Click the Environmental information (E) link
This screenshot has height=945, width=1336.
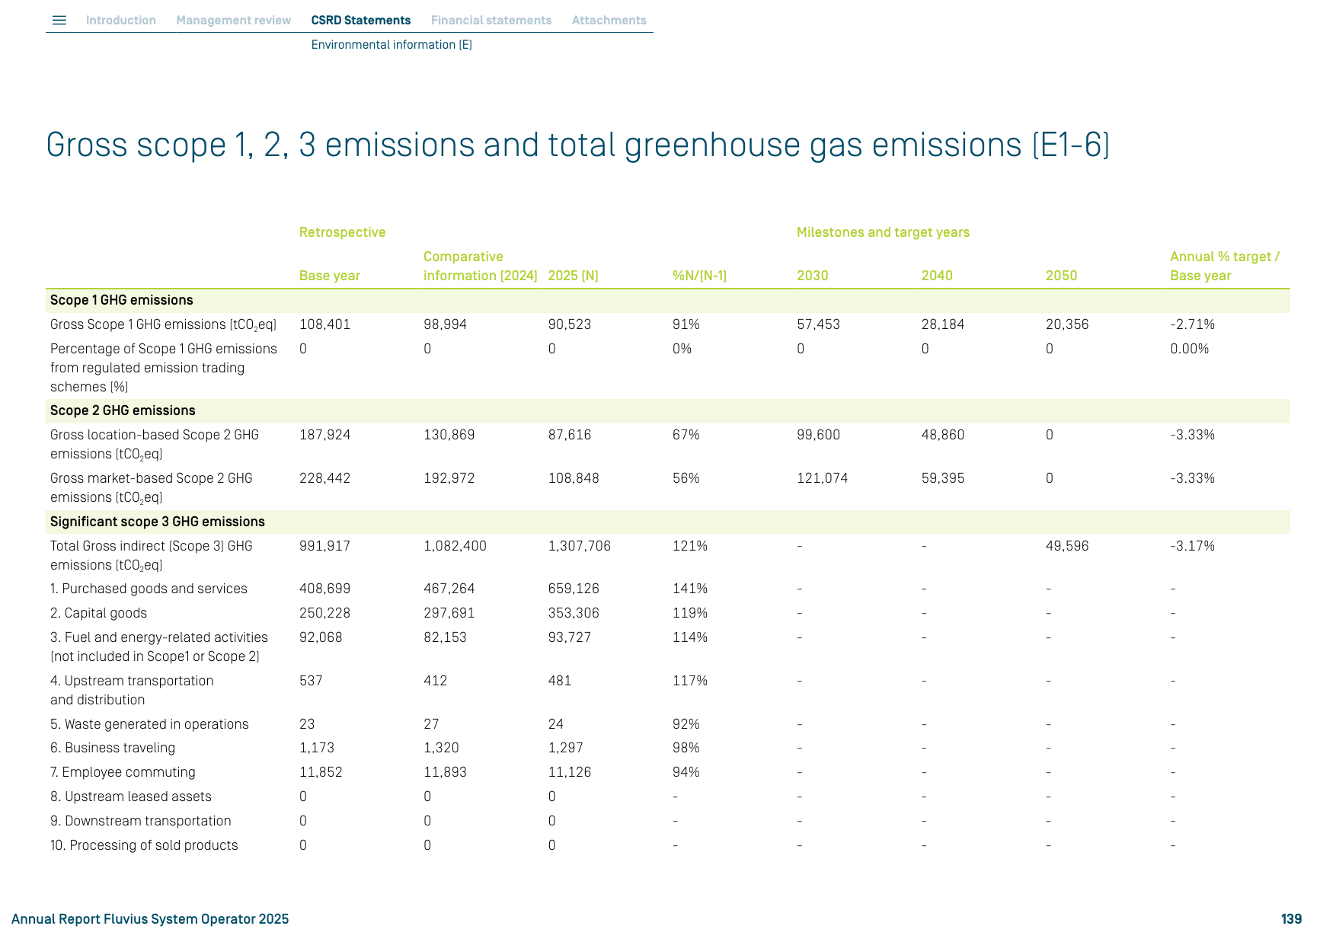point(392,45)
